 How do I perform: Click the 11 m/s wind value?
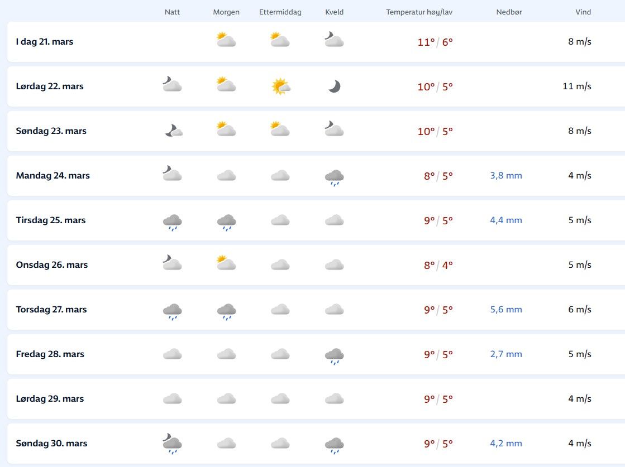point(577,86)
